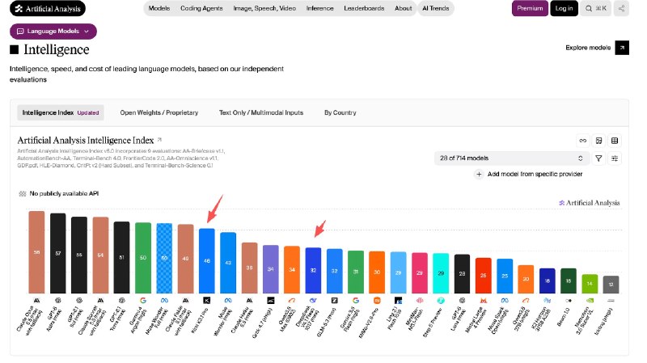Go to AI Trends page
647x363 pixels.
[436, 8]
